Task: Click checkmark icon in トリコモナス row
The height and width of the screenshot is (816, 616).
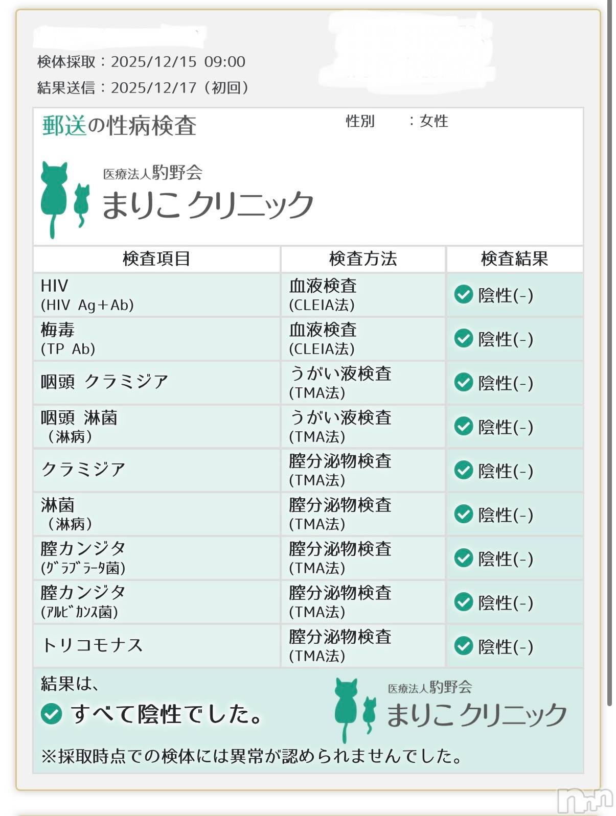Action: (x=464, y=646)
